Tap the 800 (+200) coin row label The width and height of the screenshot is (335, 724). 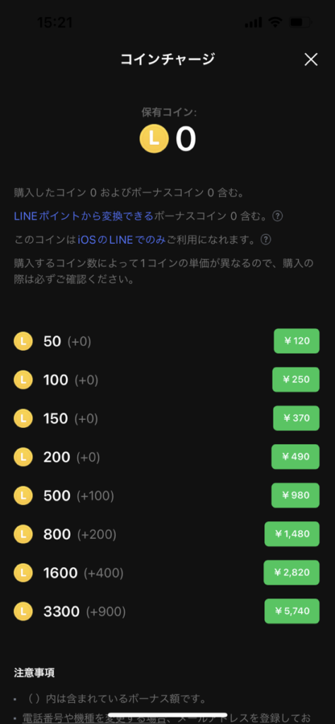[80, 535]
